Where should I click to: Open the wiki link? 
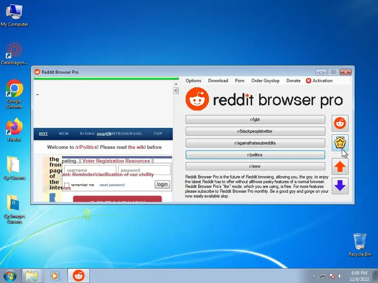(x=137, y=147)
